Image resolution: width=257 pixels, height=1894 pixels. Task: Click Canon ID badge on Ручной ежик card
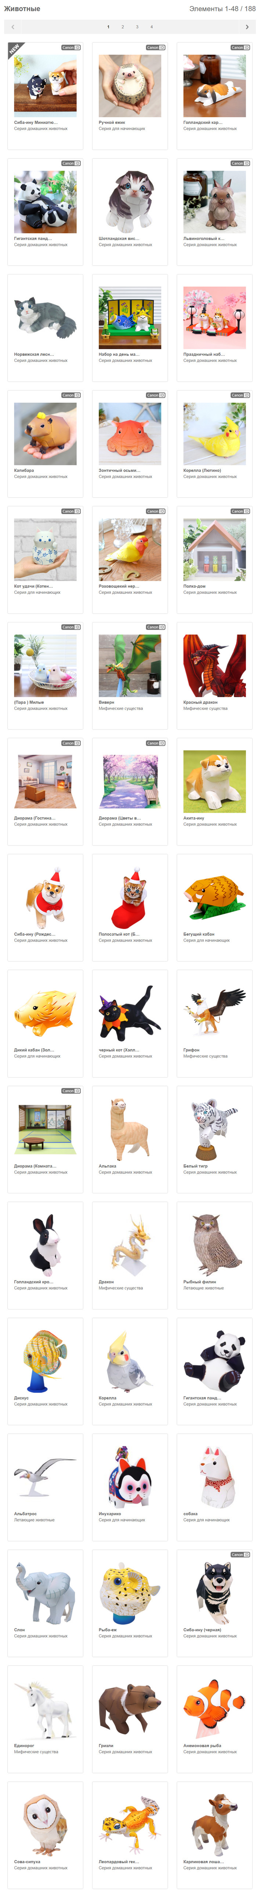(156, 47)
